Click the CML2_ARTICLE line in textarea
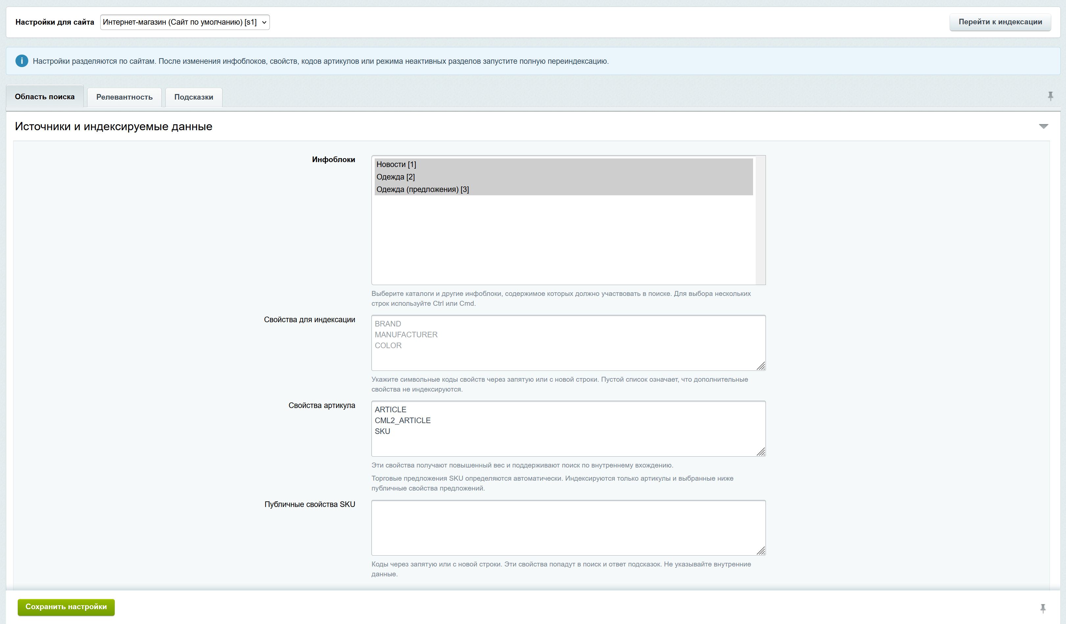Viewport: 1066px width, 624px height. click(x=402, y=420)
